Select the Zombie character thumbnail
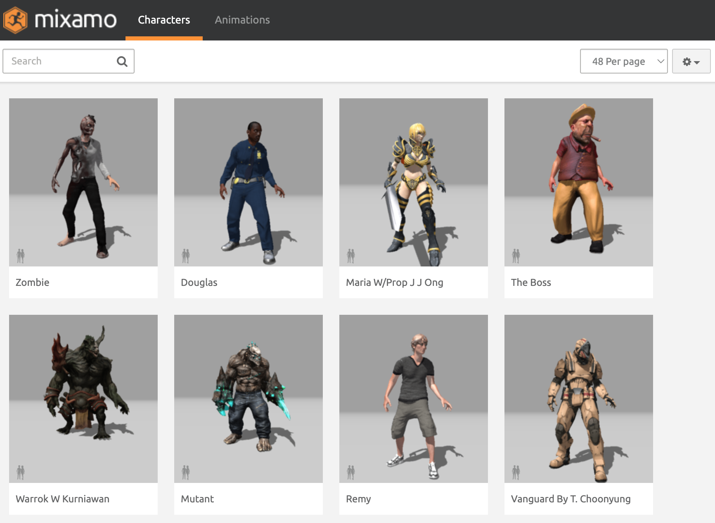Screen dimensions: 715x523 point(83,182)
